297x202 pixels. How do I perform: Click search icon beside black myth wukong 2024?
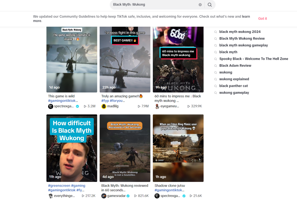(x=216, y=32)
